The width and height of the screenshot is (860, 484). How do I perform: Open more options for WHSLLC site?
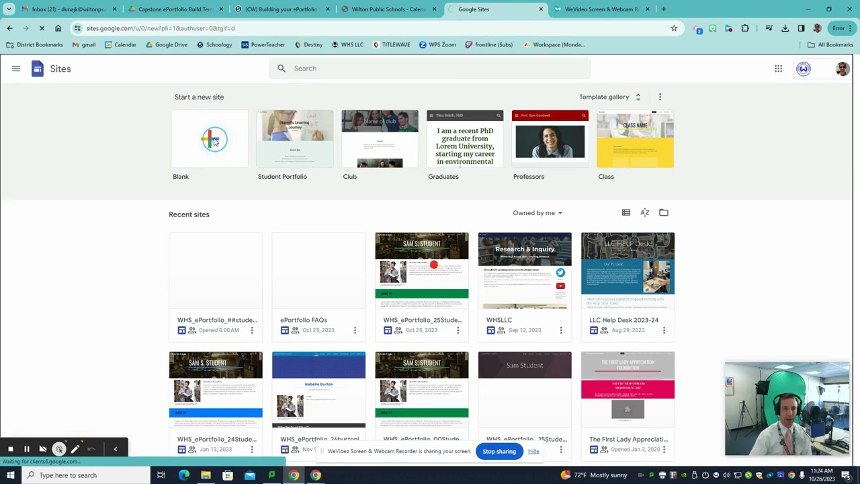[561, 330]
